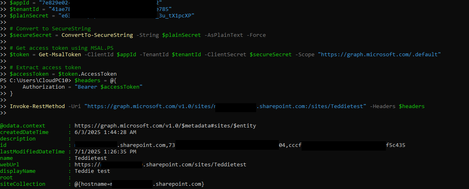The width and height of the screenshot is (469, 189).
Task: Click the "Bearer $accessToken" string
Action: [x=109, y=87]
